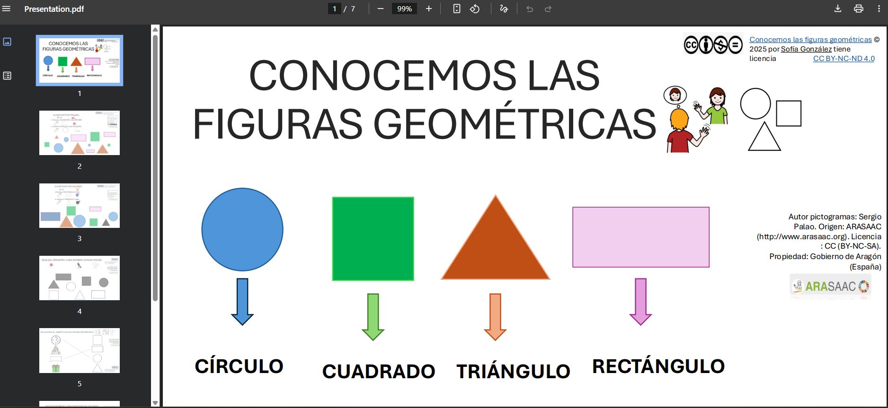Select page 1 thumbnail
The width and height of the screenshot is (888, 408).
click(x=80, y=61)
